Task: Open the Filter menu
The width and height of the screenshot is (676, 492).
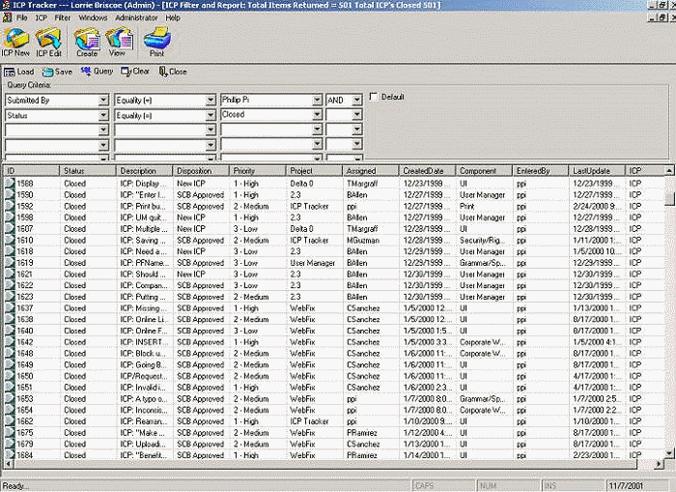Action: coord(62,17)
